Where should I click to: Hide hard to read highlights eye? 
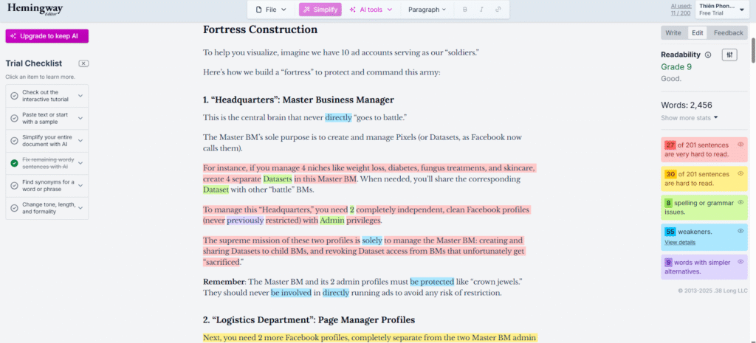[740, 173]
